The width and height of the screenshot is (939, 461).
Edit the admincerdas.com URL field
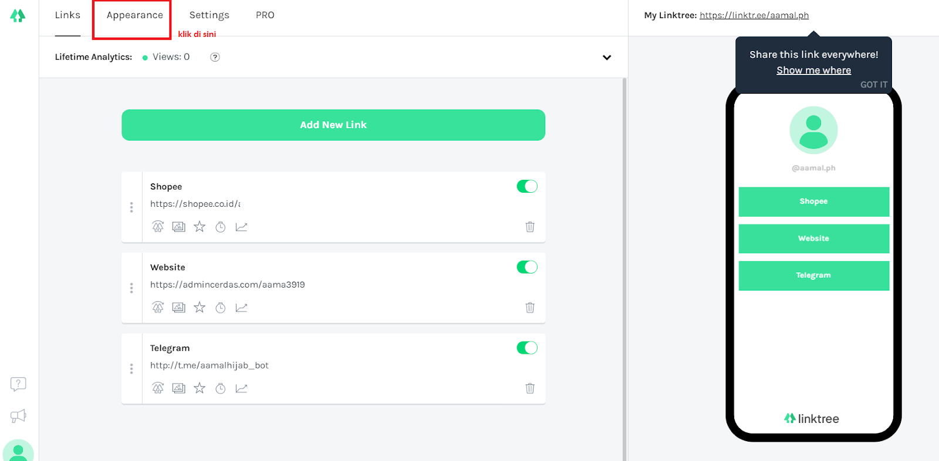pyautogui.click(x=228, y=285)
